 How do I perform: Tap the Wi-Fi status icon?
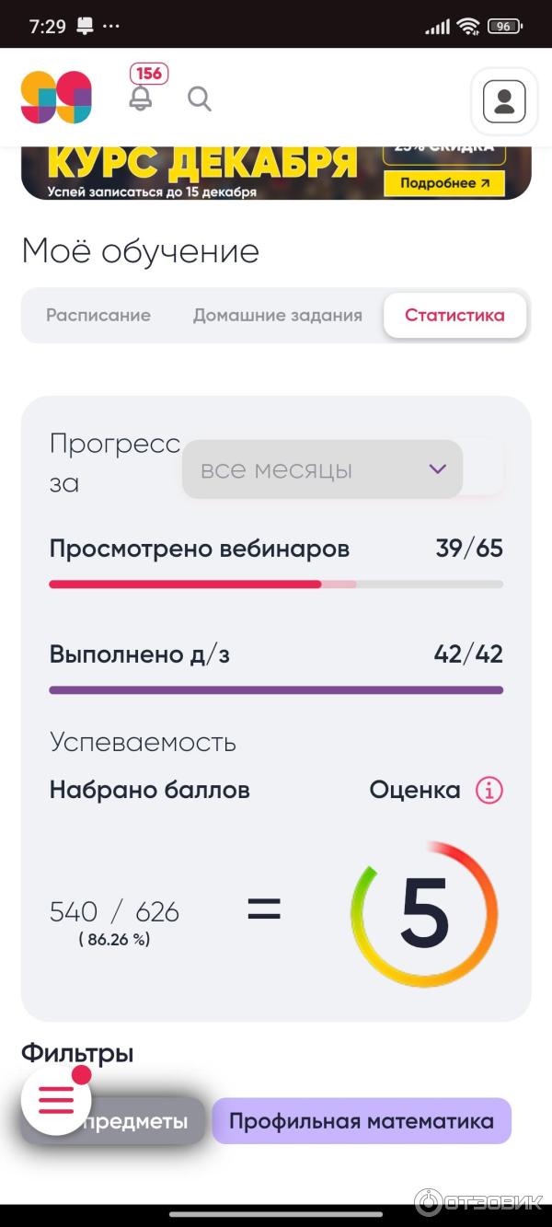468,27
